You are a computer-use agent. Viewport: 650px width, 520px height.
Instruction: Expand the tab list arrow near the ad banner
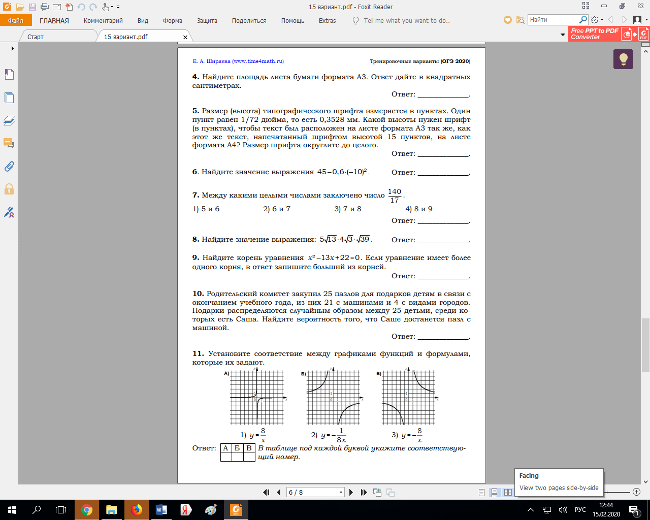[x=563, y=35]
